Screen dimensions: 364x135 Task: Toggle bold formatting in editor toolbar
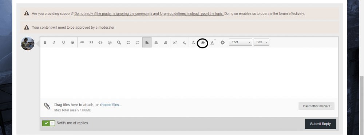[45, 43]
